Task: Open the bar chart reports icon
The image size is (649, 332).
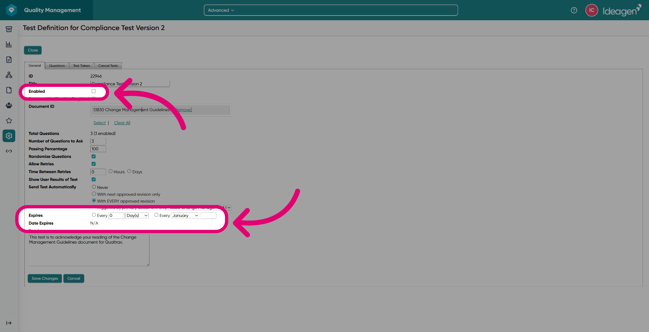Action: [9, 45]
